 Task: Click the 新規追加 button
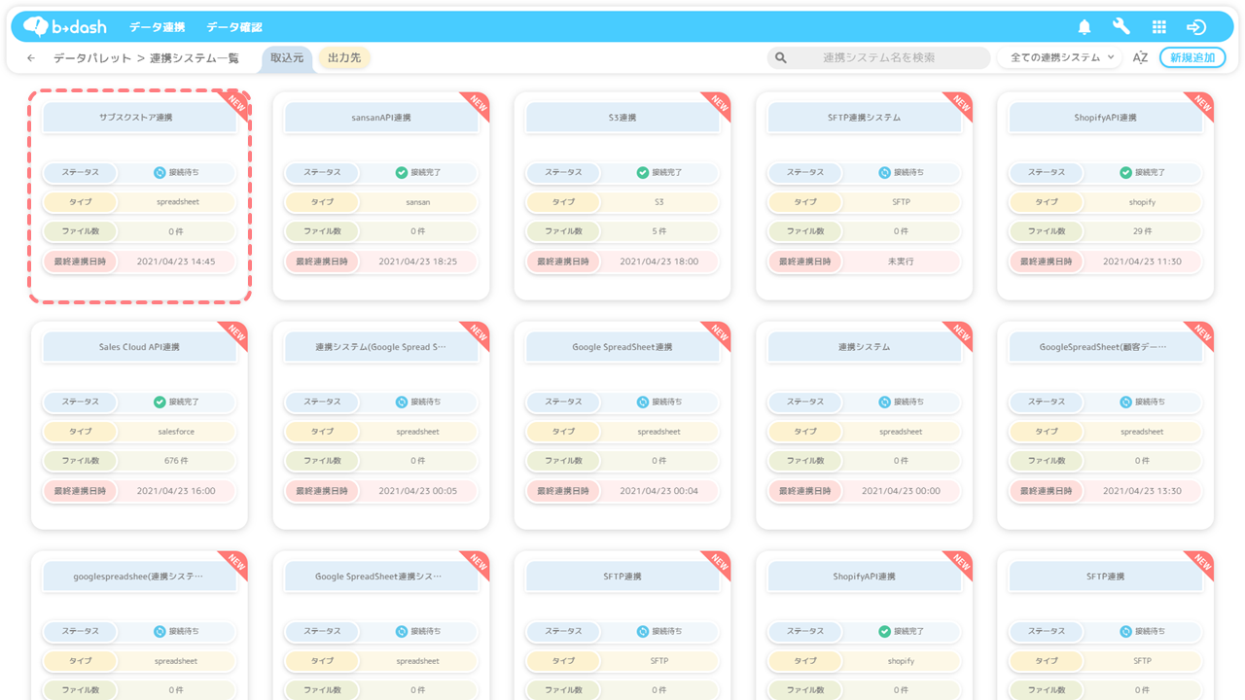[1192, 58]
